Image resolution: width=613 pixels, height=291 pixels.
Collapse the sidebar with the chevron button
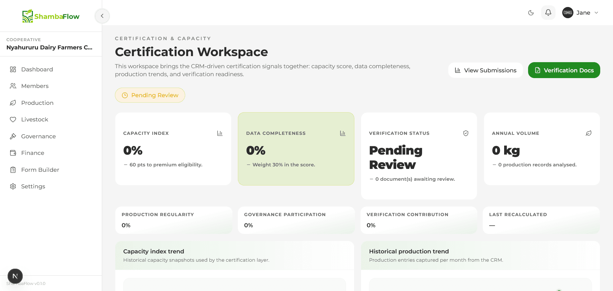102,16
